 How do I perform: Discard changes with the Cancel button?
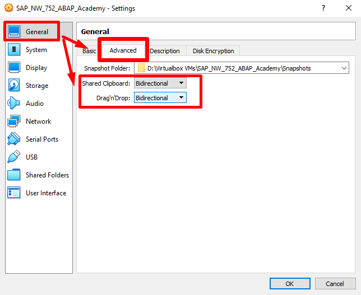[x=335, y=284]
